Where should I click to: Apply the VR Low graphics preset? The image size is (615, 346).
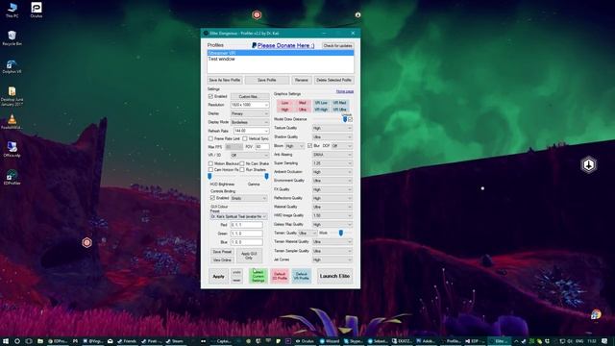321,103
